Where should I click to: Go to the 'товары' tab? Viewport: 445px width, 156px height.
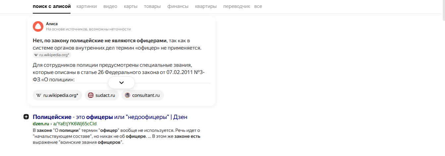[152, 6]
